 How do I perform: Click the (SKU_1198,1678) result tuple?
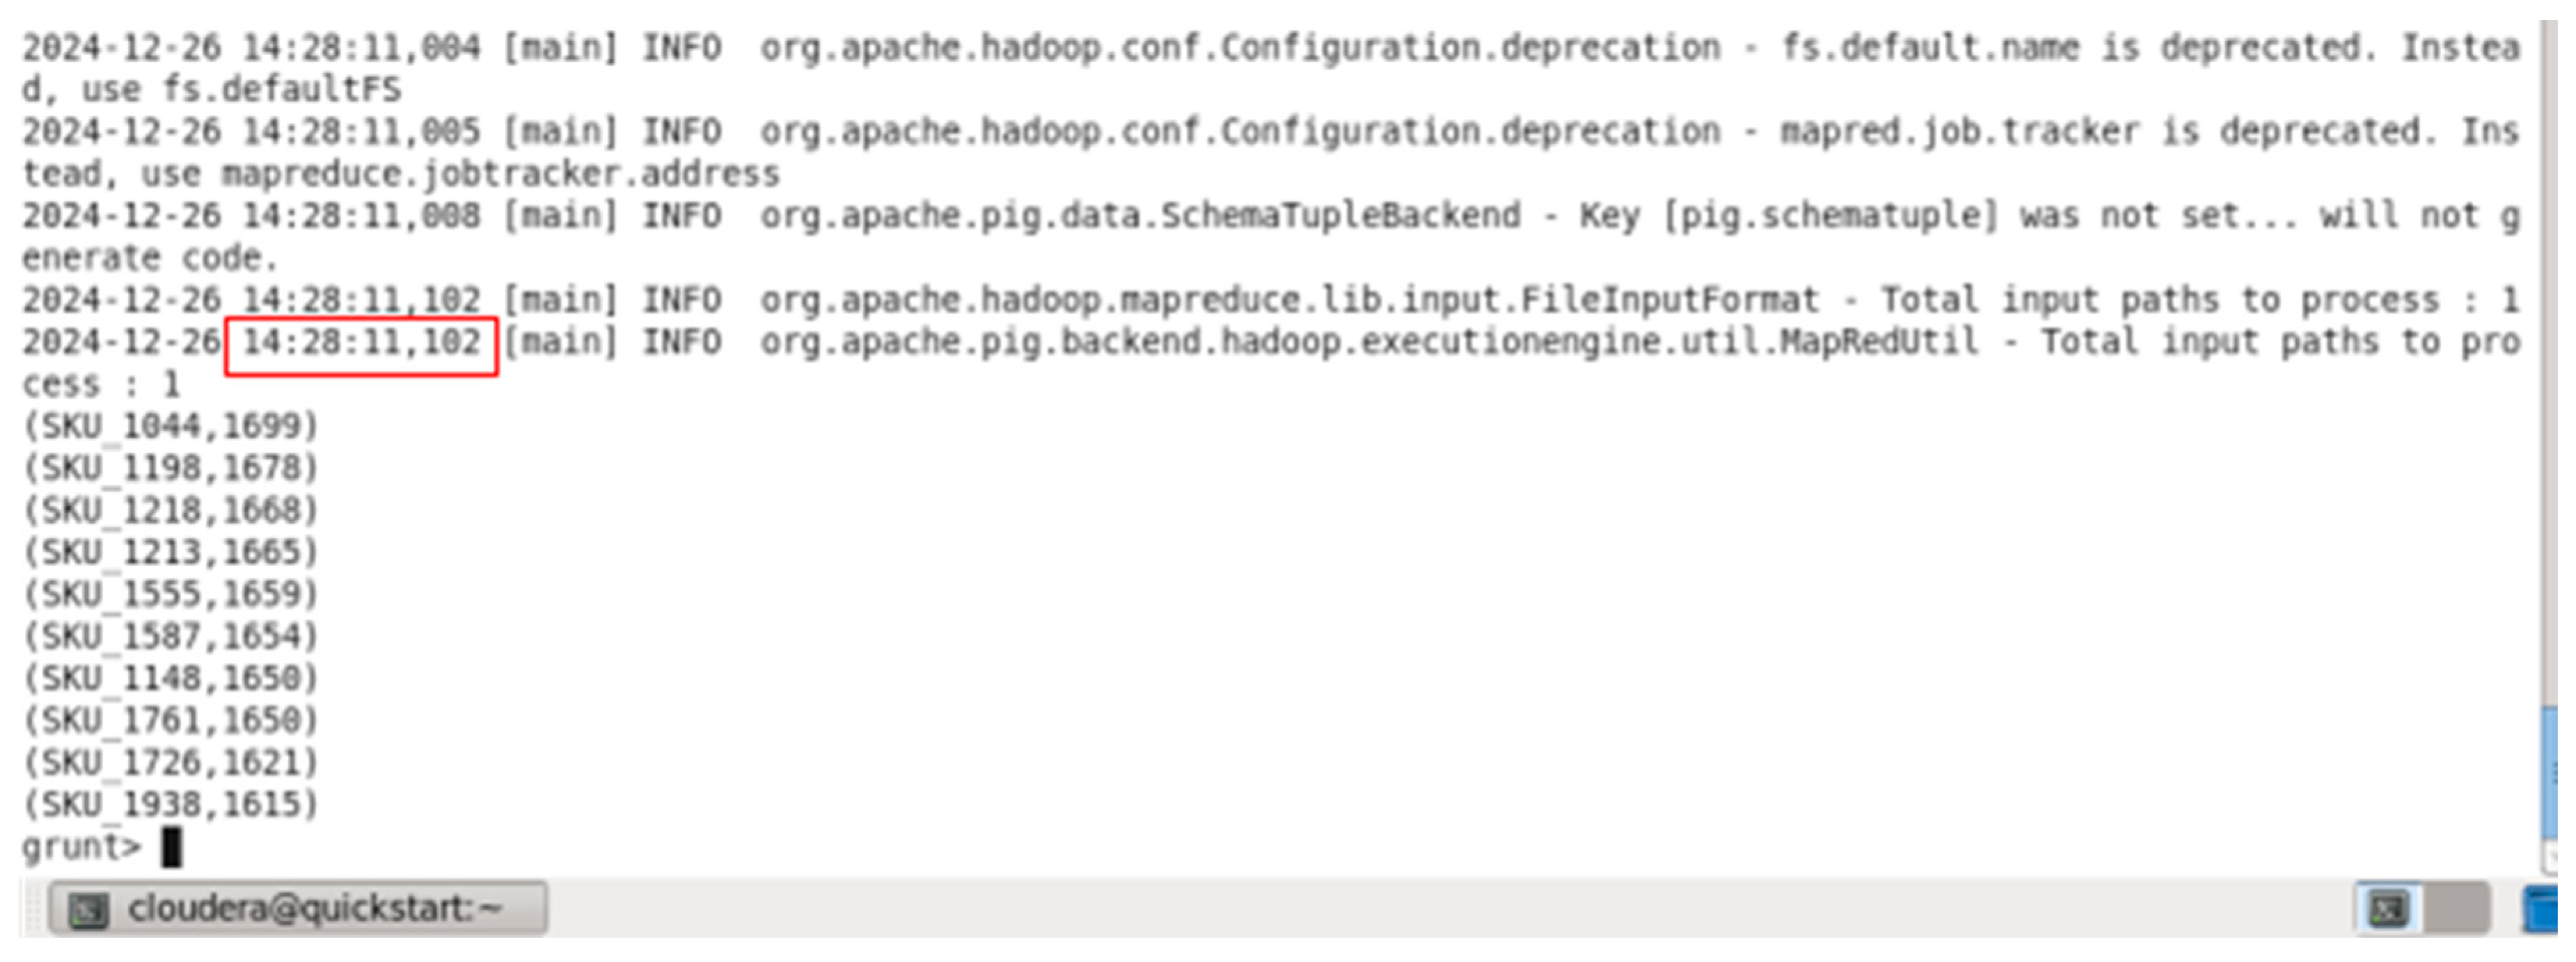tap(170, 468)
